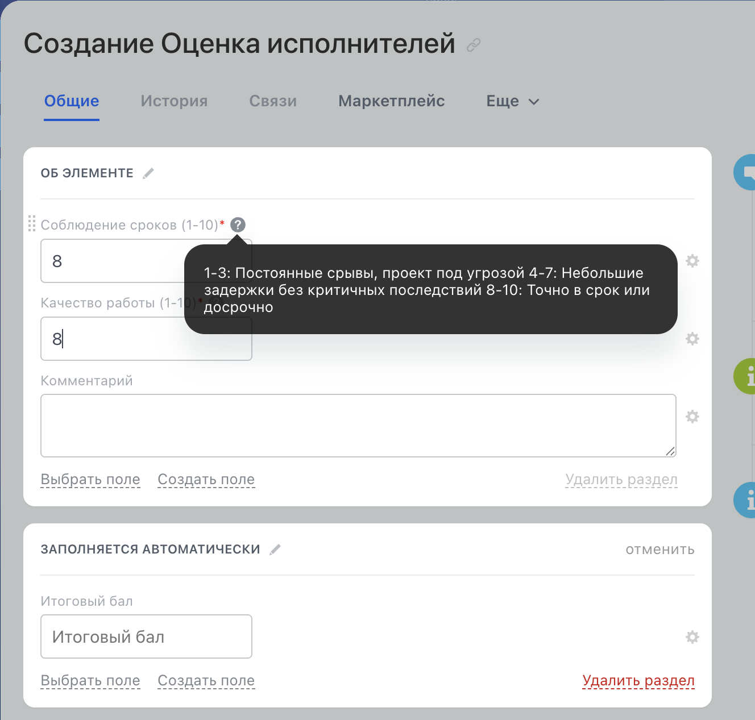Click the drag handle next to Соблюдение сроков
The height and width of the screenshot is (720, 755).
32,224
